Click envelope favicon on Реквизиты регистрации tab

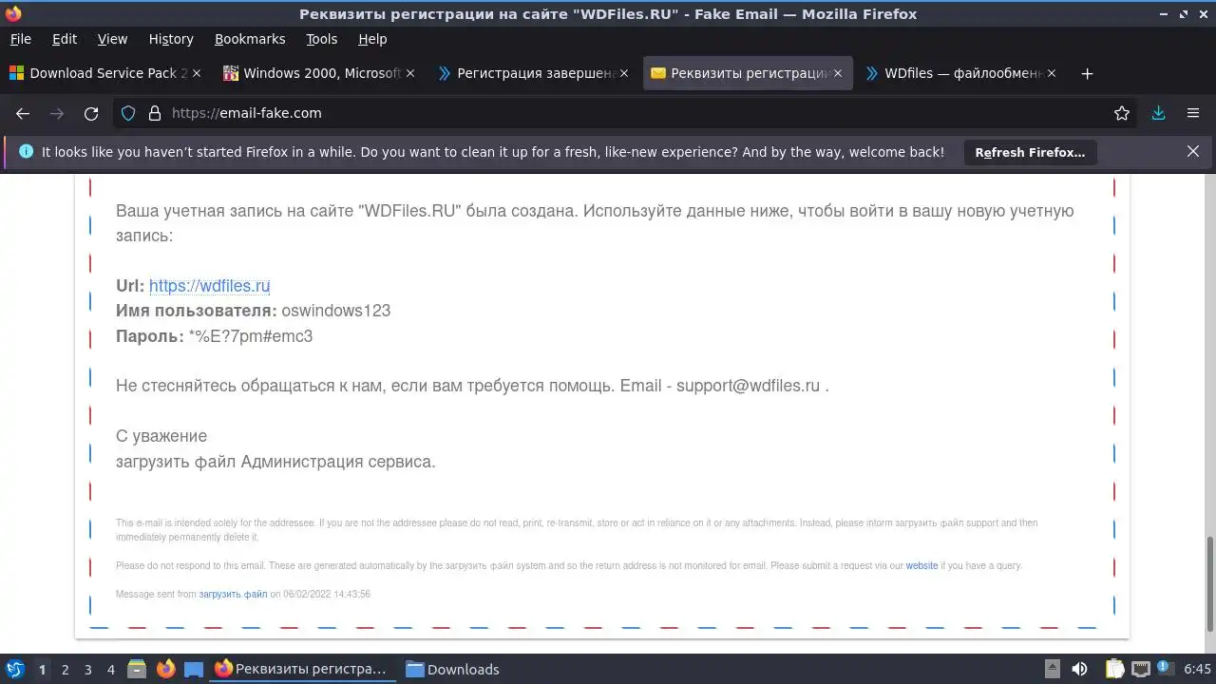click(x=657, y=73)
